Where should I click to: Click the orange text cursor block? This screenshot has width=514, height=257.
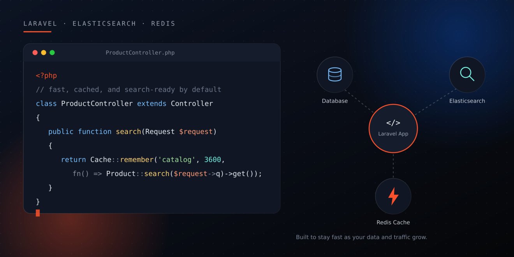point(38,213)
